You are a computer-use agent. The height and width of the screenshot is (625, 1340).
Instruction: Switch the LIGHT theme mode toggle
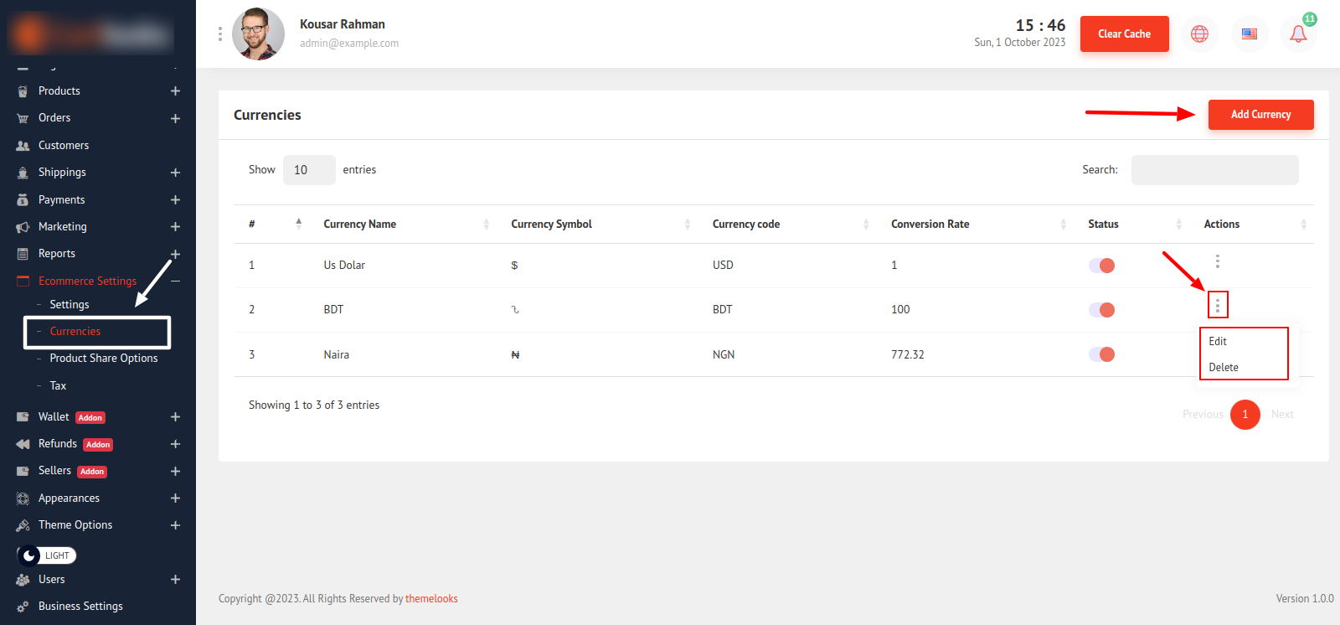click(x=47, y=555)
